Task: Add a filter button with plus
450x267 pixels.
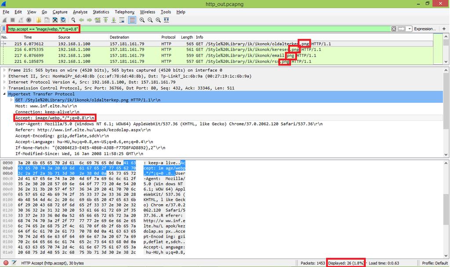Action: (x=444, y=29)
